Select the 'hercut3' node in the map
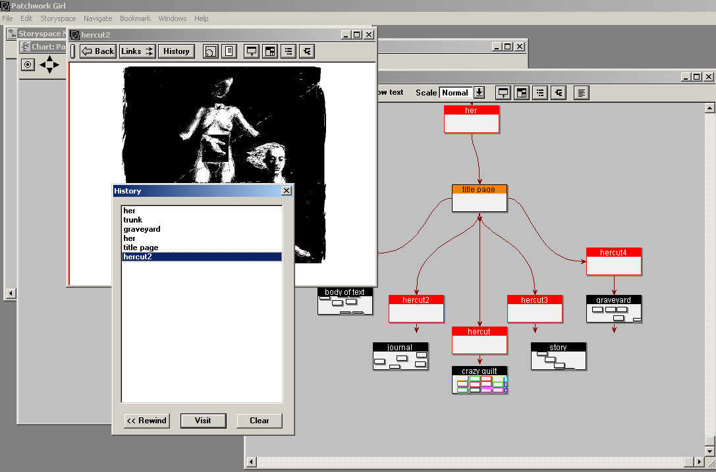The height and width of the screenshot is (472, 716). click(535, 309)
